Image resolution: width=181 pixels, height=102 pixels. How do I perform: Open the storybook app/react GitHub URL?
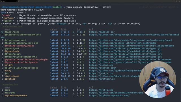(131, 40)
